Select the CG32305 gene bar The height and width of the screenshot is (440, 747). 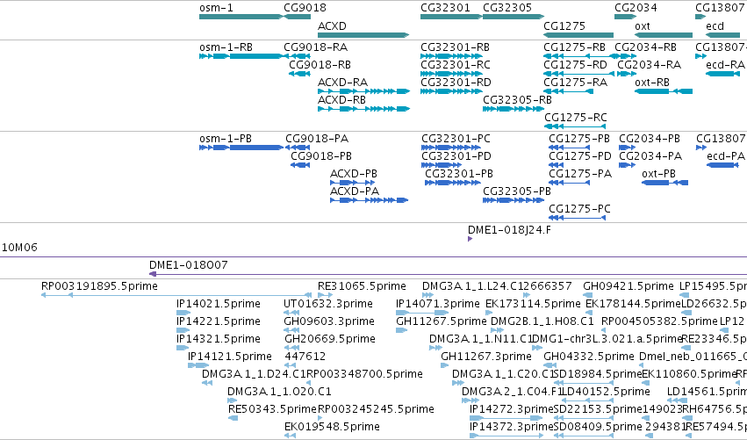click(514, 17)
